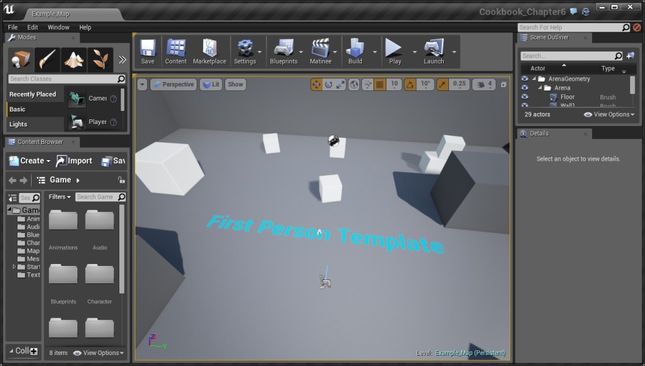
Task: Click the navigate back arrow in Content Browser
Action: pos(12,180)
